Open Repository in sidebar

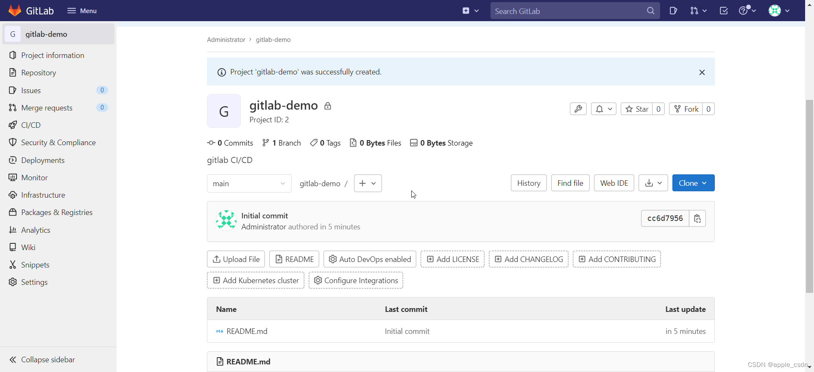click(x=58, y=73)
